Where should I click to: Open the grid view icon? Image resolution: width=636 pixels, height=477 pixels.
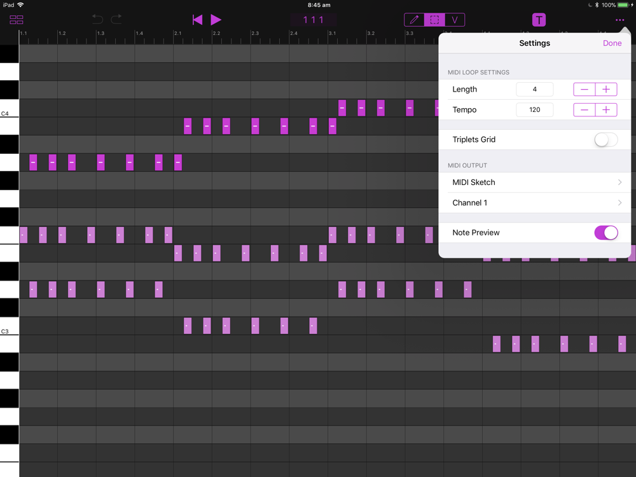(17, 20)
